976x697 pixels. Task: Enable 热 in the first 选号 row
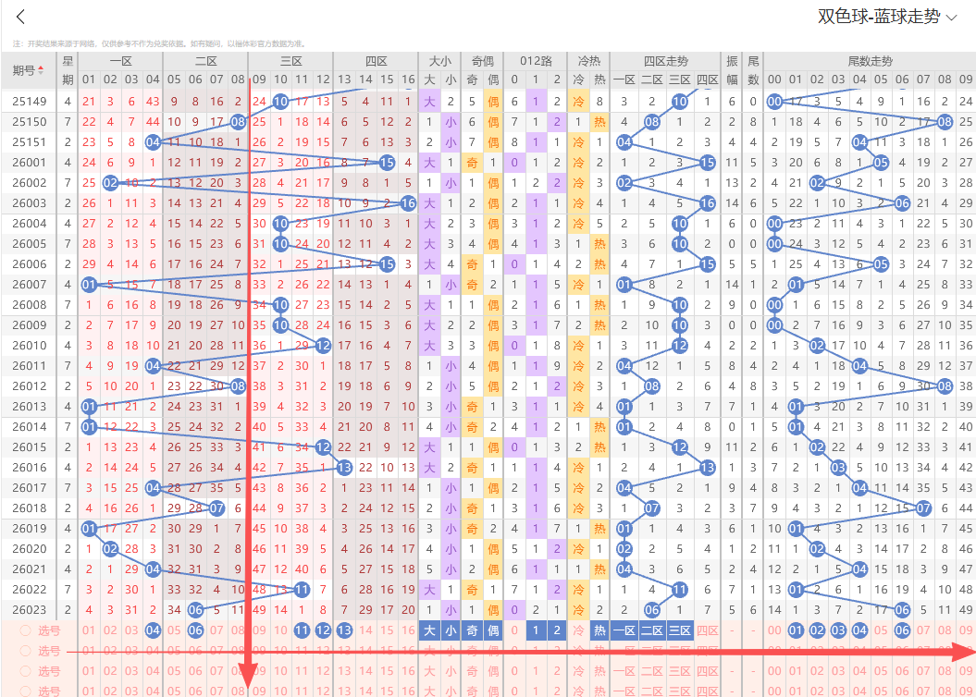[599, 630]
